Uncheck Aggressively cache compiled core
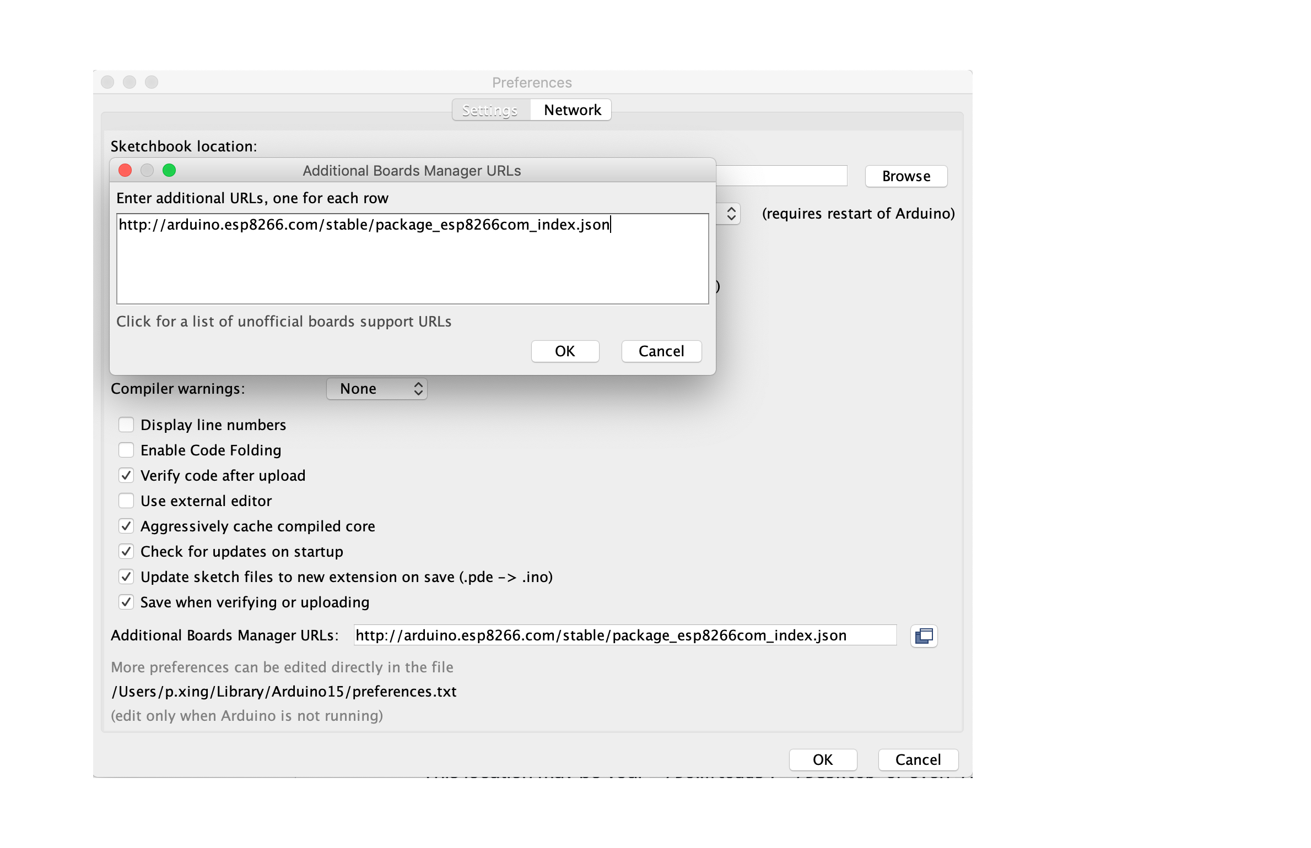 [126, 526]
